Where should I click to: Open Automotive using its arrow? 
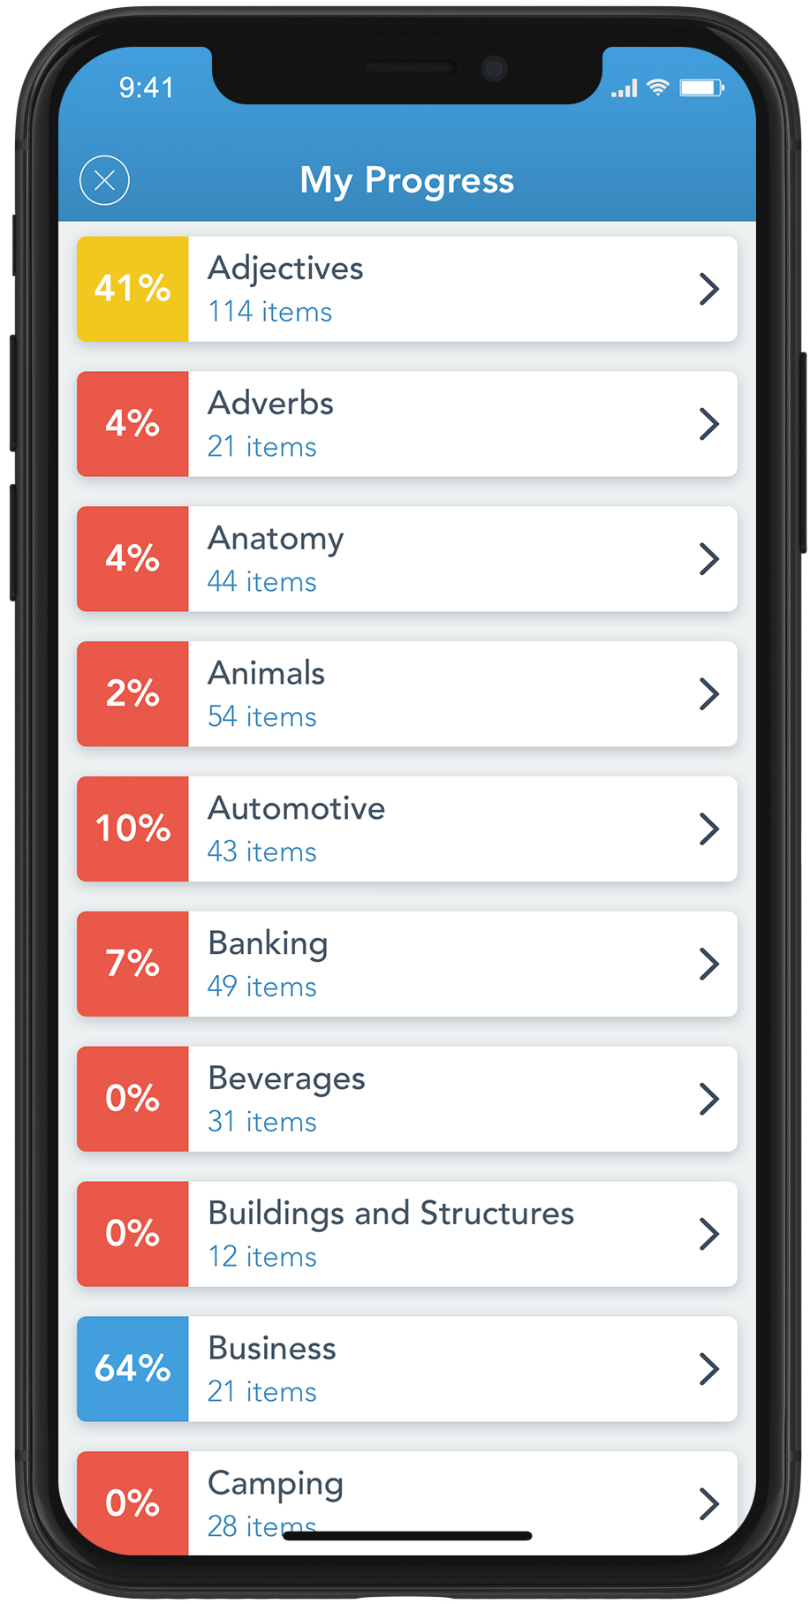[708, 829]
